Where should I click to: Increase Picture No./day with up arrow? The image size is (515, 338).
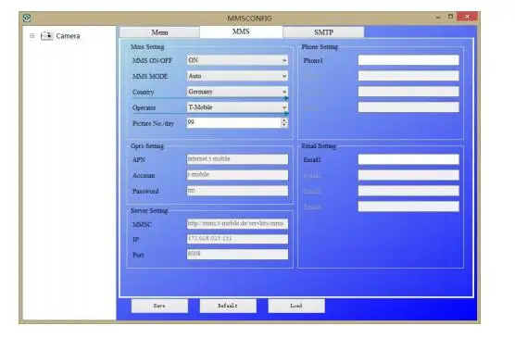pos(284,120)
